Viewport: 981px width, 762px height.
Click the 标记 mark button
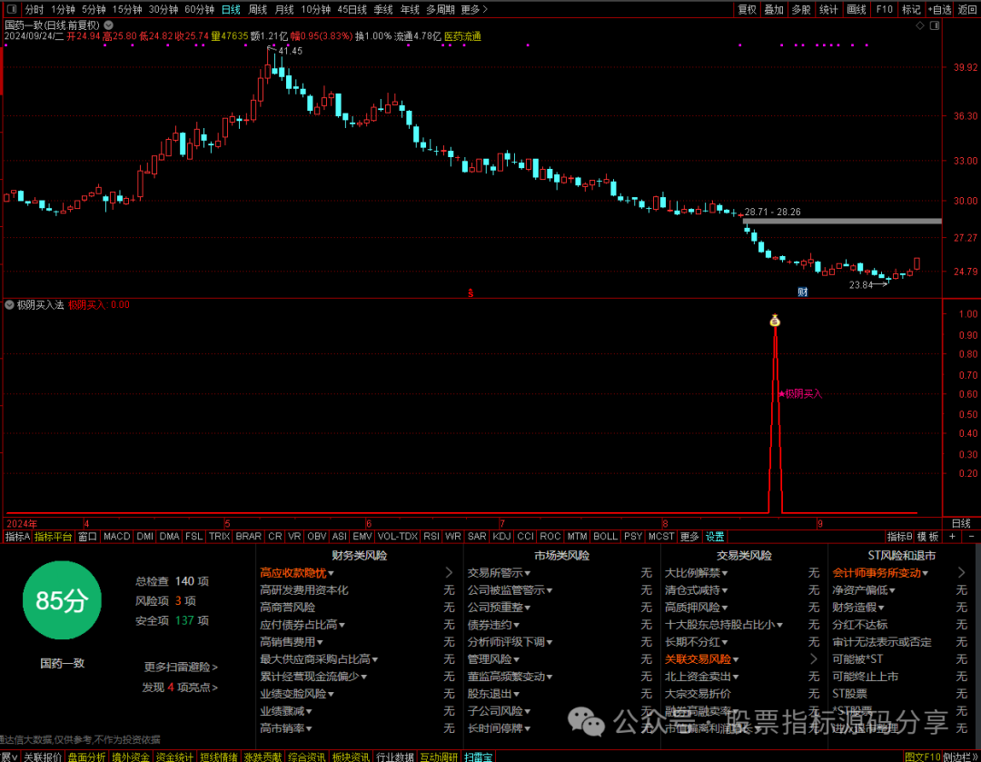[911, 9]
